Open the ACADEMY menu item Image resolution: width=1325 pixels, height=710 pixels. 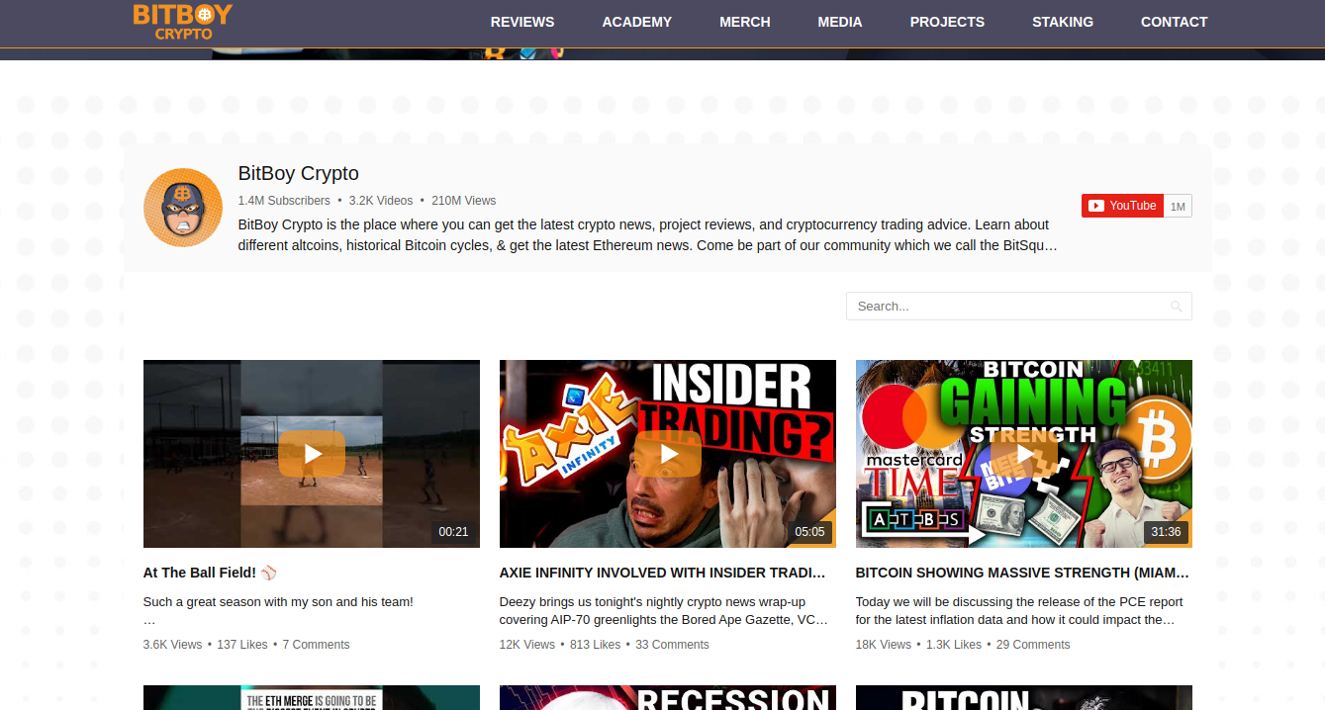point(637,22)
